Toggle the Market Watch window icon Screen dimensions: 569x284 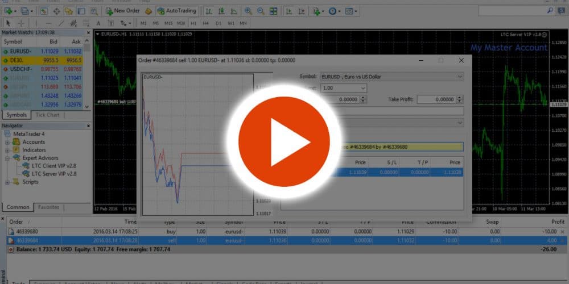click(x=44, y=11)
